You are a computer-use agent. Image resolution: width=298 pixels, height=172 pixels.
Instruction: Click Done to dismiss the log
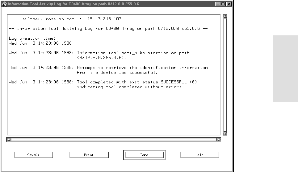click(144, 155)
